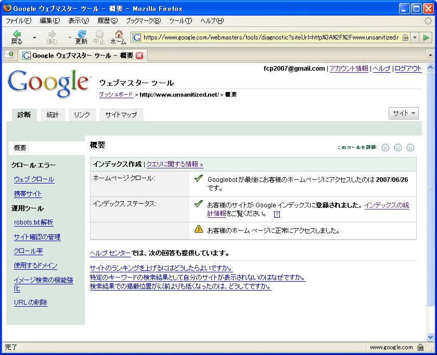Open the Back button history dropdown
The height and width of the screenshot is (355, 437).
click(x=34, y=37)
